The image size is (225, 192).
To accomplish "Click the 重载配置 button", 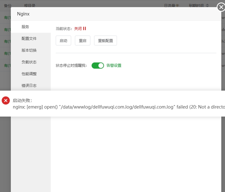I will click(x=106, y=41).
